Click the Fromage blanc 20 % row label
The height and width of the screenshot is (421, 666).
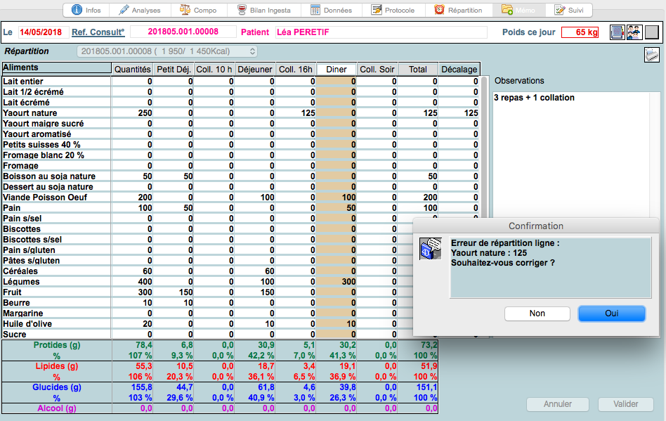[44, 155]
